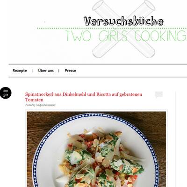Click the Versuchsküche blog title logo
The height and width of the screenshot is (187, 187).
coord(124,21)
